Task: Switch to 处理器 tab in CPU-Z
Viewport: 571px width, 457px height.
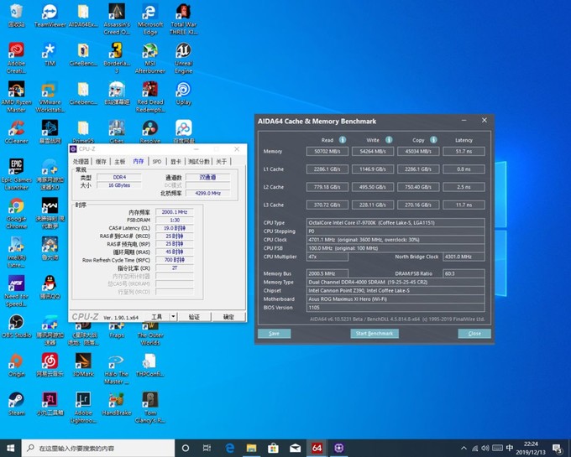Action: tap(81, 162)
